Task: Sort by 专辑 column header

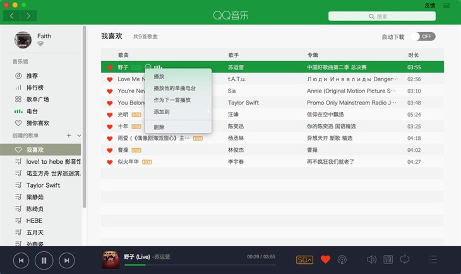Action: tap(313, 55)
